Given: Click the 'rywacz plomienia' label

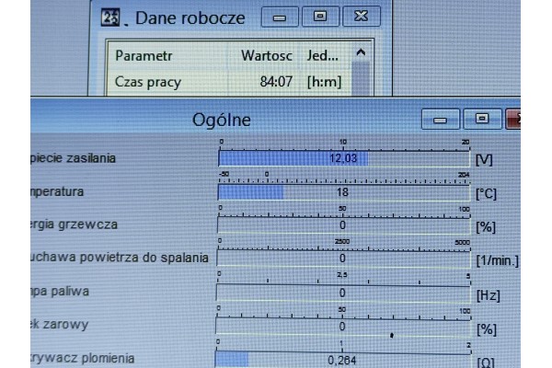Looking at the screenshot, I should tap(83, 358).
